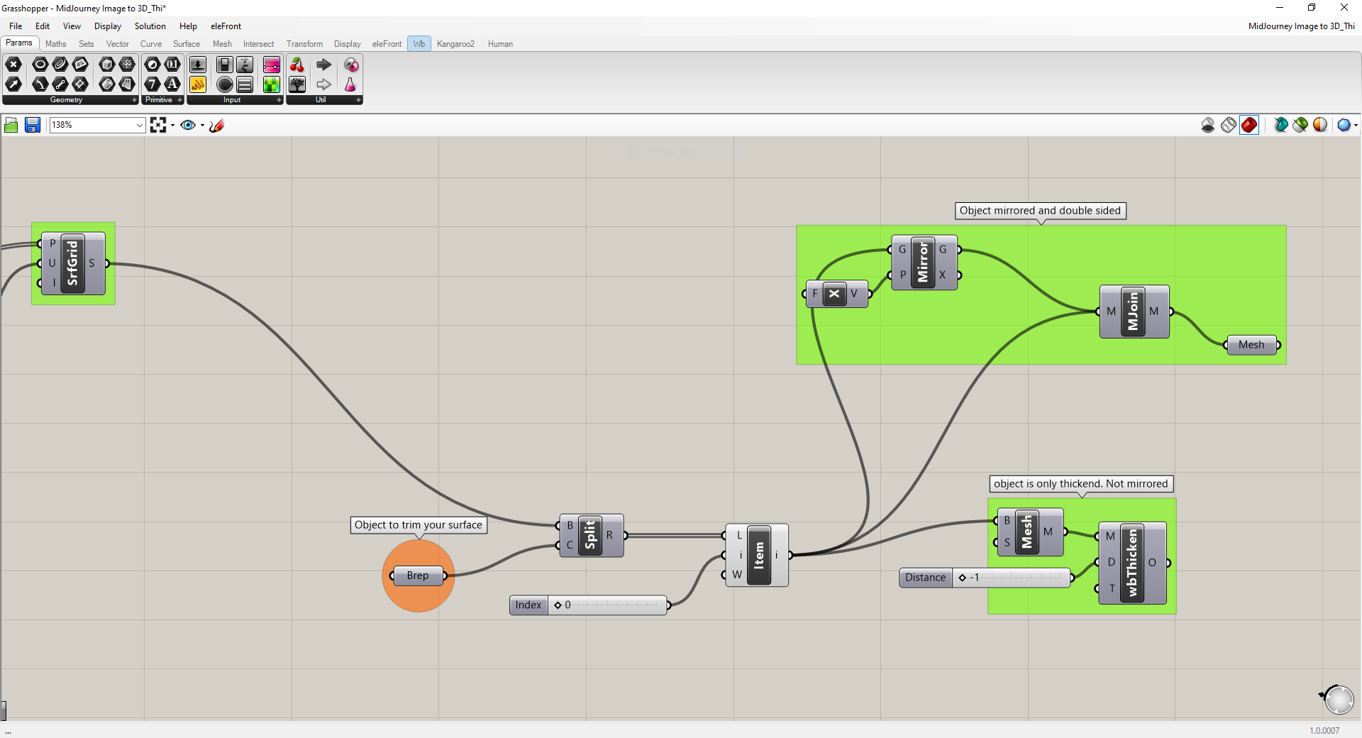The width and height of the screenshot is (1362, 738).
Task: Expand the Geometry panel arrow
Action: tap(133, 100)
